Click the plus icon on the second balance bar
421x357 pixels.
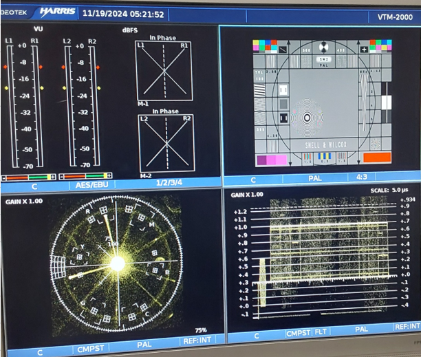click(109, 175)
